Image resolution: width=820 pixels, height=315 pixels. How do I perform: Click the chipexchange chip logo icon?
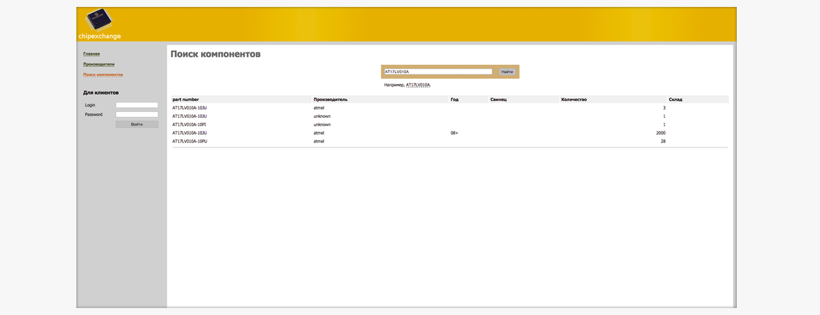tap(97, 20)
